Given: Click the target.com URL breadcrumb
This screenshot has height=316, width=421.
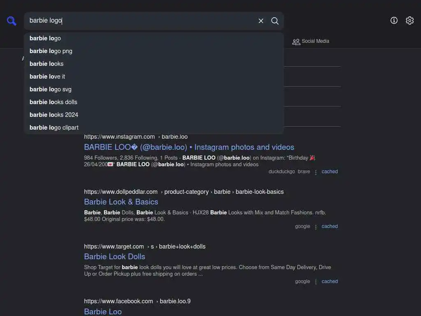Looking at the screenshot, I should click(x=145, y=247).
